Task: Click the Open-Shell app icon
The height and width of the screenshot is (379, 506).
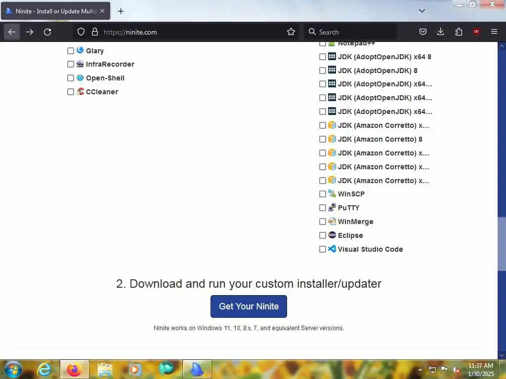Action: [80, 77]
